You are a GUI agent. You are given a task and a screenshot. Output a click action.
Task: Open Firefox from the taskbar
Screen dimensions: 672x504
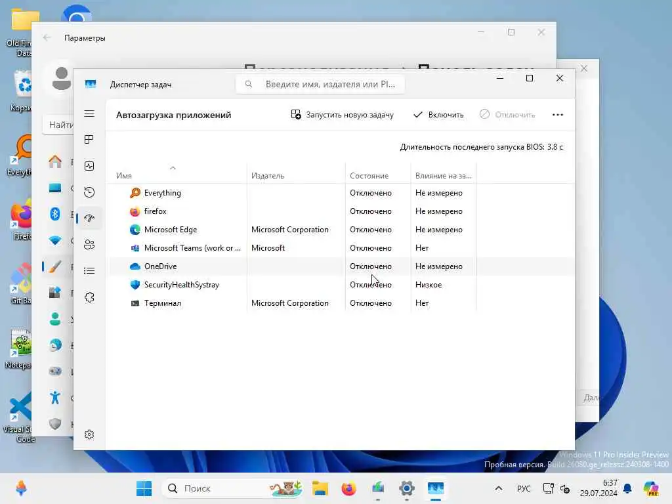coord(349,488)
